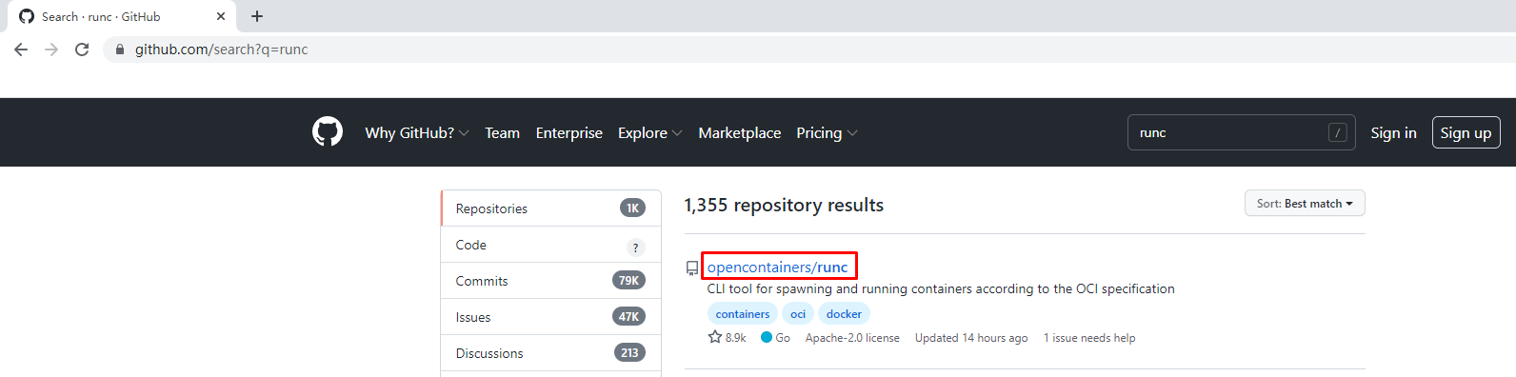Click the repository icon next to opencontainers/runc

[x=692, y=268]
